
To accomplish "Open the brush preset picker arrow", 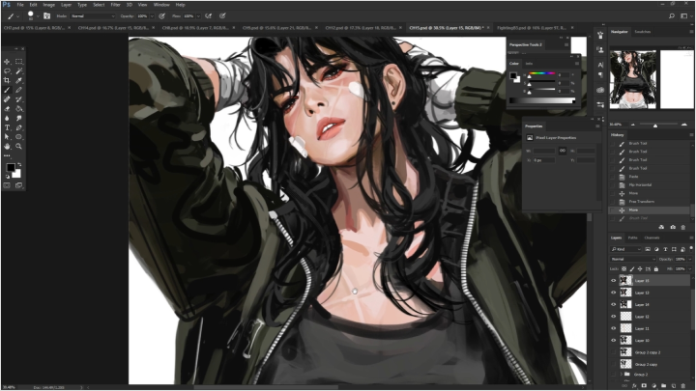I will coord(38,16).
